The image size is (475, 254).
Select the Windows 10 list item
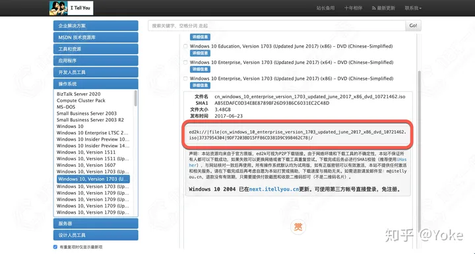tap(70, 127)
